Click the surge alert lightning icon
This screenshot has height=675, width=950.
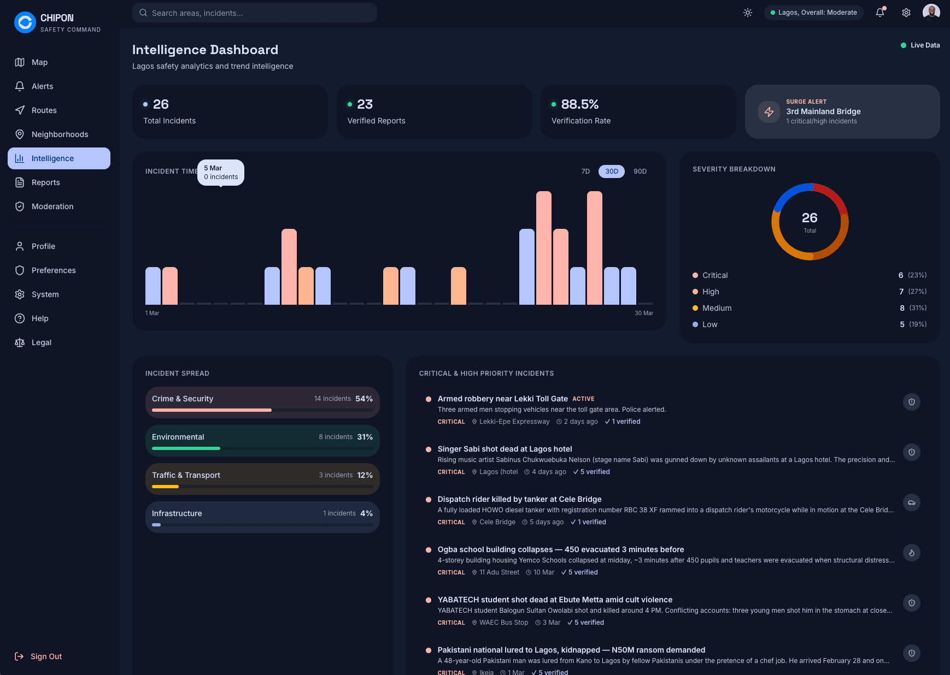[x=769, y=111]
